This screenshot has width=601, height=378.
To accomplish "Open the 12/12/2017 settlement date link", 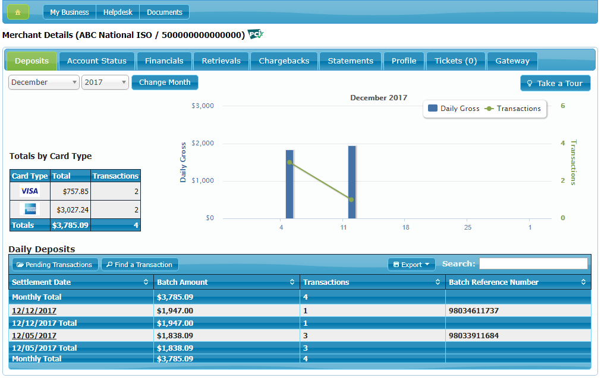I will (x=34, y=311).
